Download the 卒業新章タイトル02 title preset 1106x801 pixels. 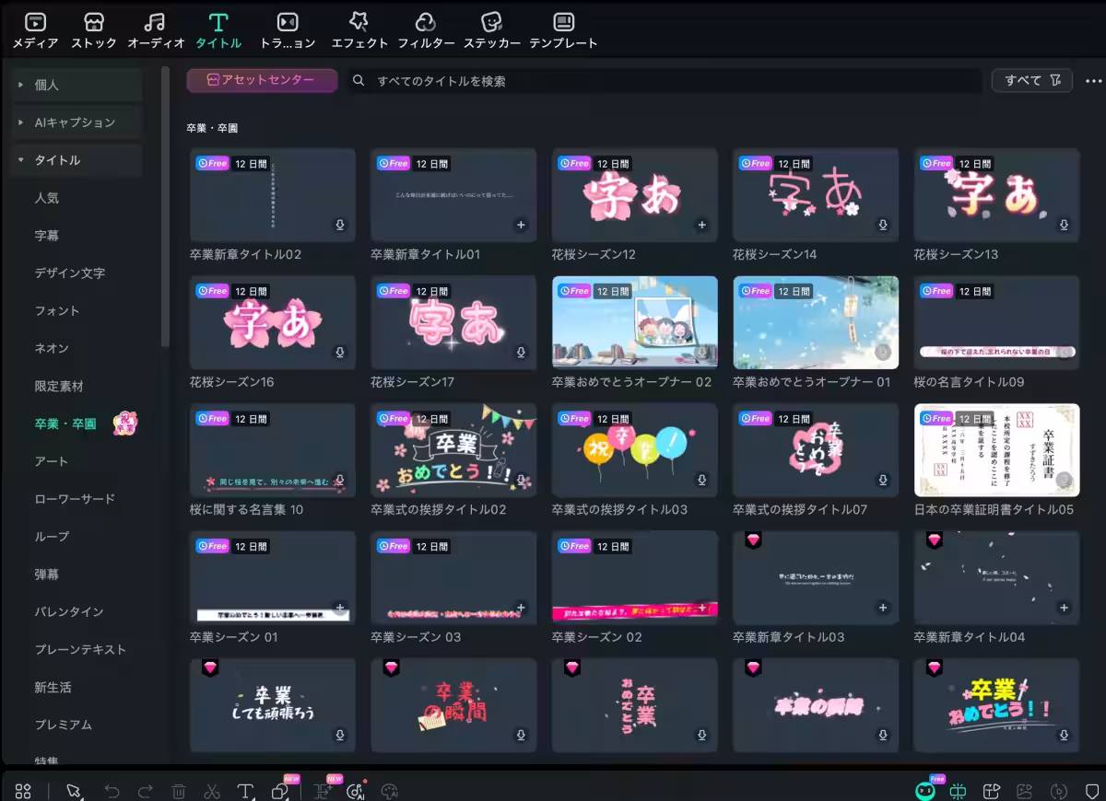tap(340, 225)
